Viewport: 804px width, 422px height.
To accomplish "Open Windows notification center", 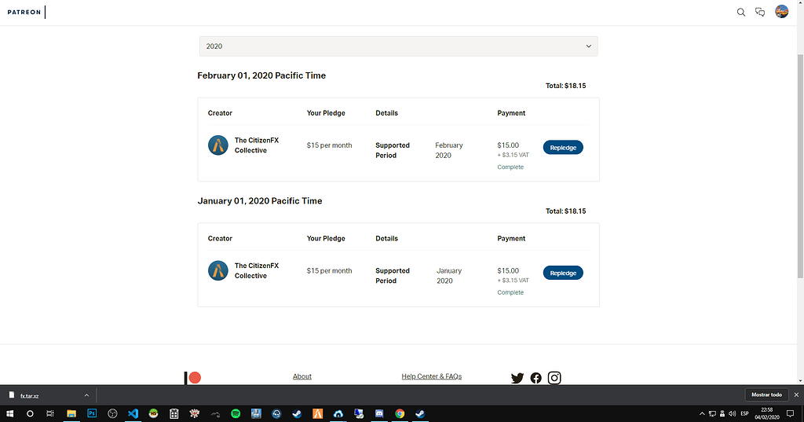I will tap(790, 413).
